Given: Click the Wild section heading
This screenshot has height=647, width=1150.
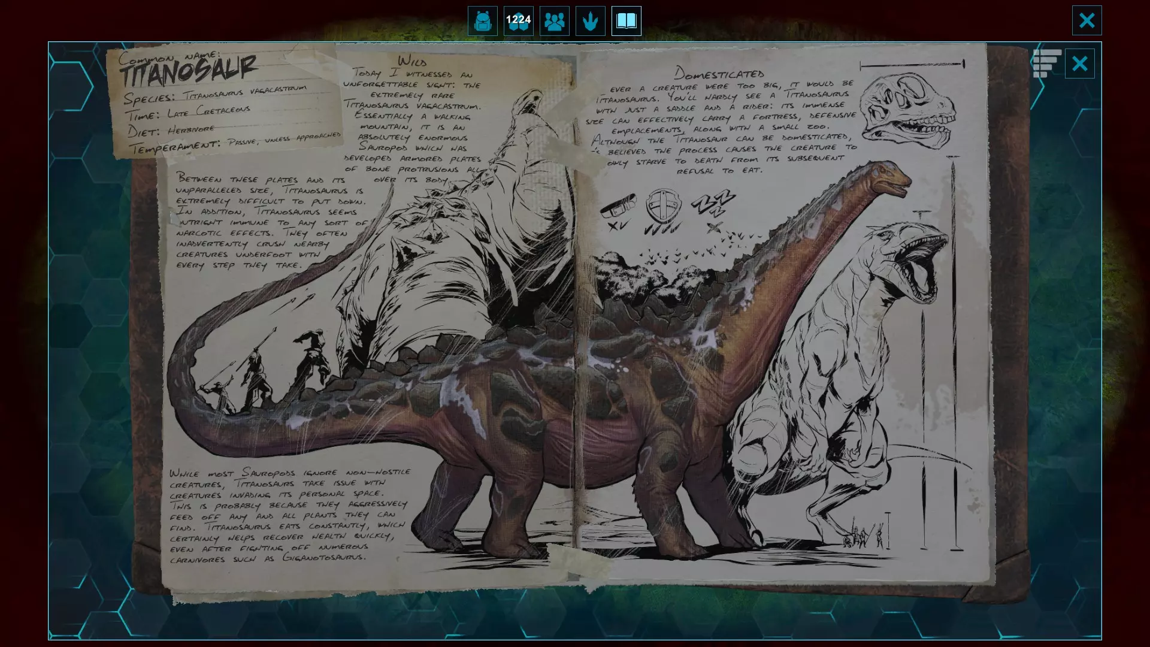Looking at the screenshot, I should [412, 61].
